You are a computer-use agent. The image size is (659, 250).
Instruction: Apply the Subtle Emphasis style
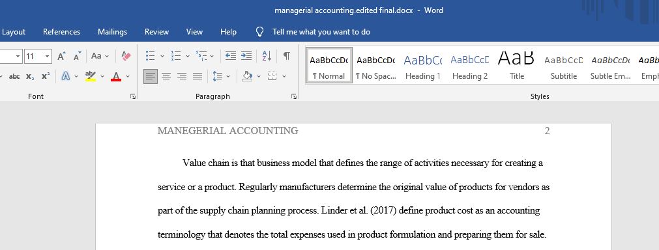[x=611, y=65]
